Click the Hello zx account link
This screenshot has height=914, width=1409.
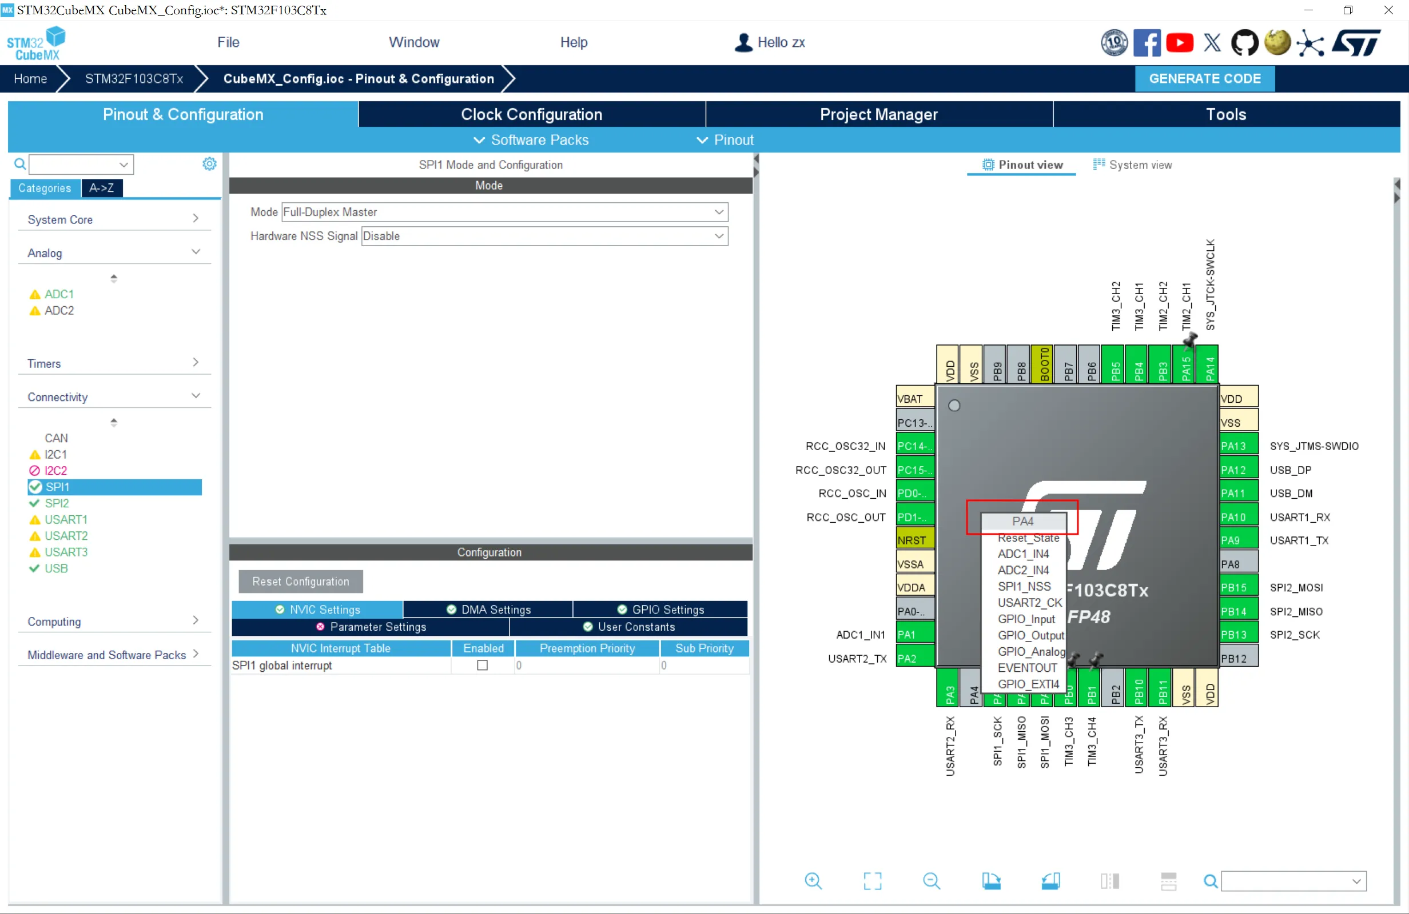point(770,43)
